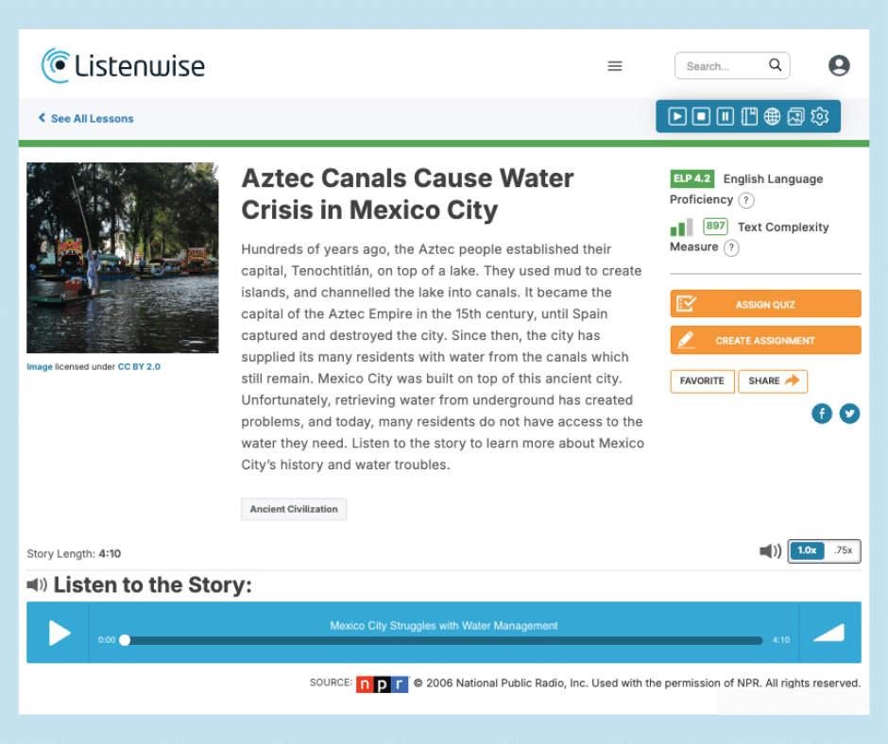Click the pause icon in the blue toolbar
This screenshot has width=888, height=744.
click(x=725, y=116)
